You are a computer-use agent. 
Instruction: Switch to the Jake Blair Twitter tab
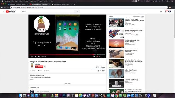(x=18, y=4)
